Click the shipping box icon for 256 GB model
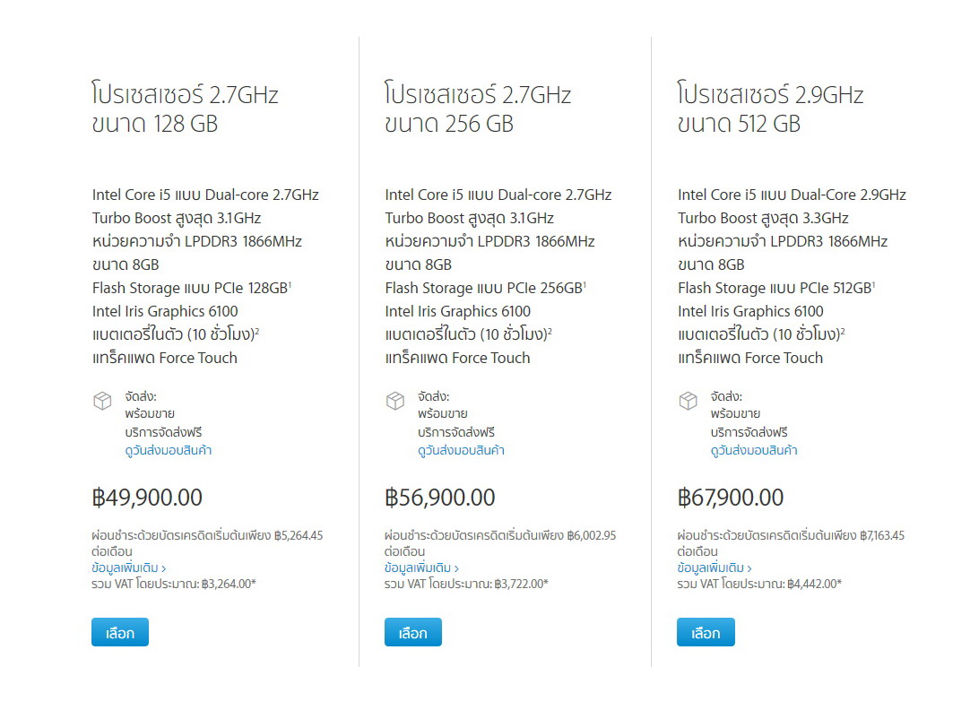 pos(395,401)
